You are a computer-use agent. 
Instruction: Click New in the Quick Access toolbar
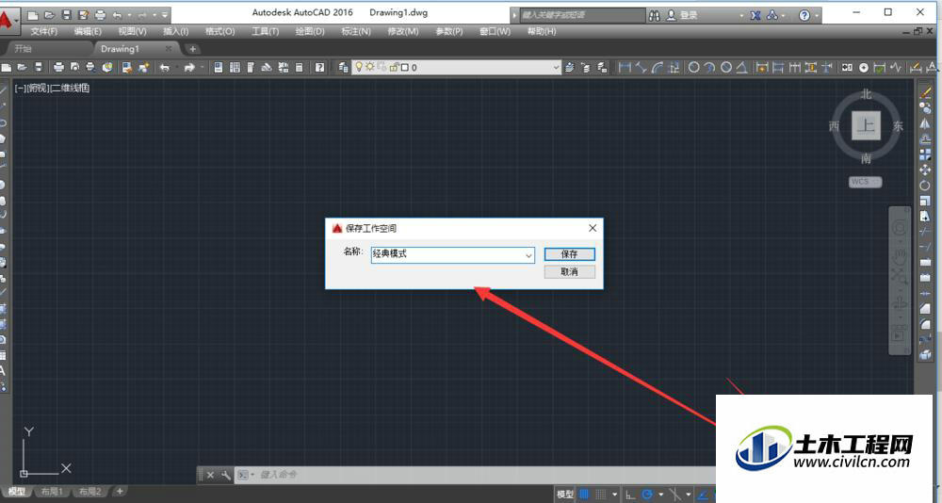tap(33, 15)
